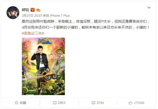The image size is (158, 109).
Task: Click the show logo on the poster
Action: (x=44, y=41)
